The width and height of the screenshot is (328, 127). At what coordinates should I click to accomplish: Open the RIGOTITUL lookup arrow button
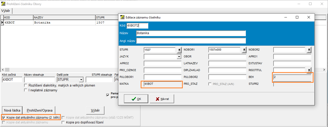[x=309, y=70]
